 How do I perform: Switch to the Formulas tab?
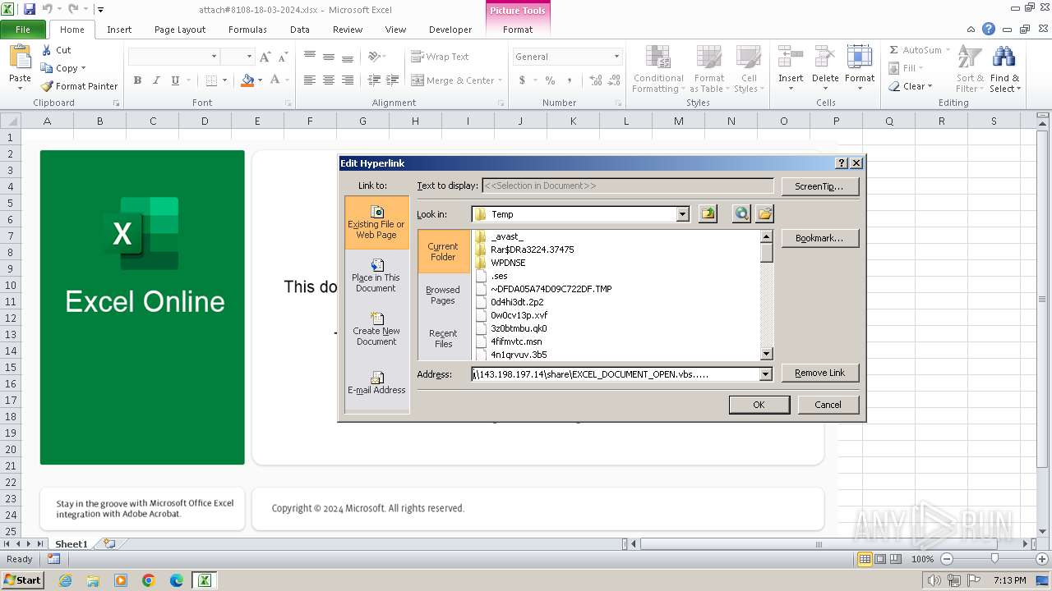(247, 30)
